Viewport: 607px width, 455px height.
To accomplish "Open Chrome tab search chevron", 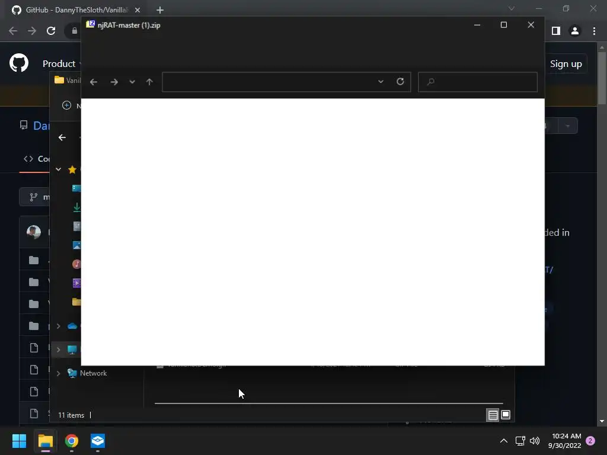I will (x=512, y=8).
